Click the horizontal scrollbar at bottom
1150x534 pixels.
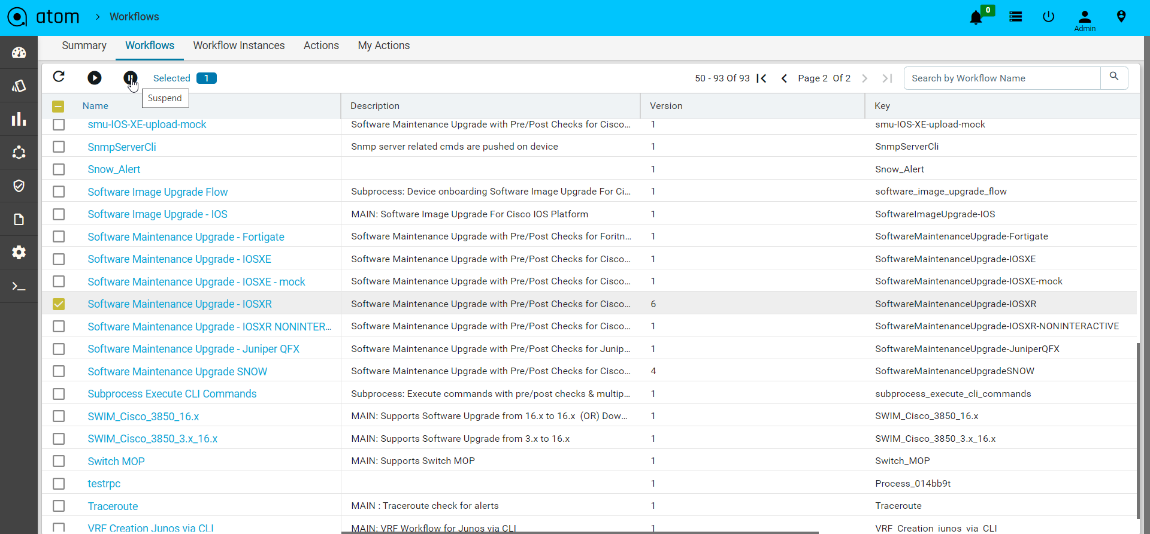pyautogui.click(x=580, y=532)
